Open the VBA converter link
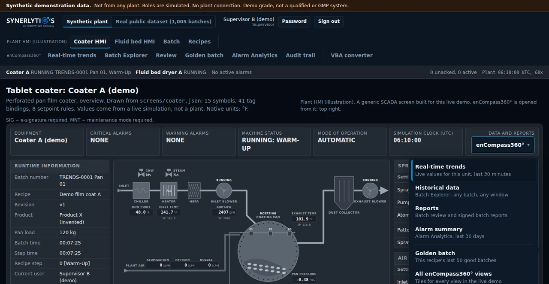 tap(352, 55)
